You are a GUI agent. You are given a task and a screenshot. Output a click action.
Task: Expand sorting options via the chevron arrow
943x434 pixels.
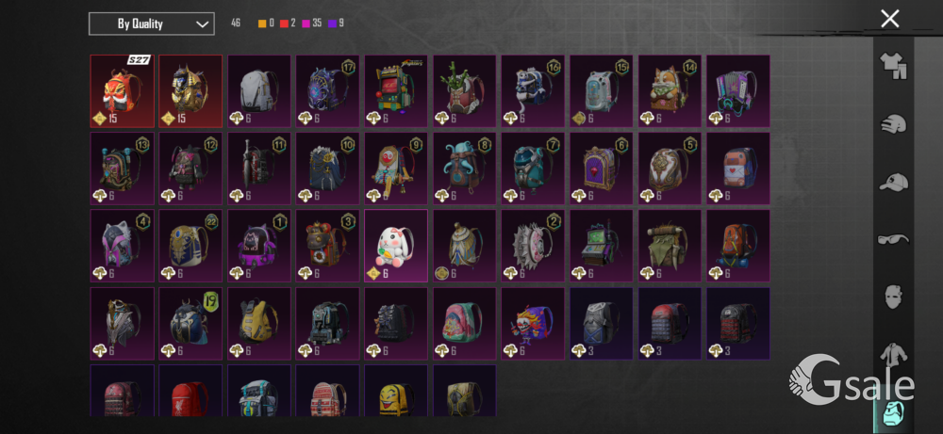click(202, 24)
